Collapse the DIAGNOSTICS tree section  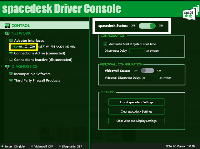click(2, 66)
